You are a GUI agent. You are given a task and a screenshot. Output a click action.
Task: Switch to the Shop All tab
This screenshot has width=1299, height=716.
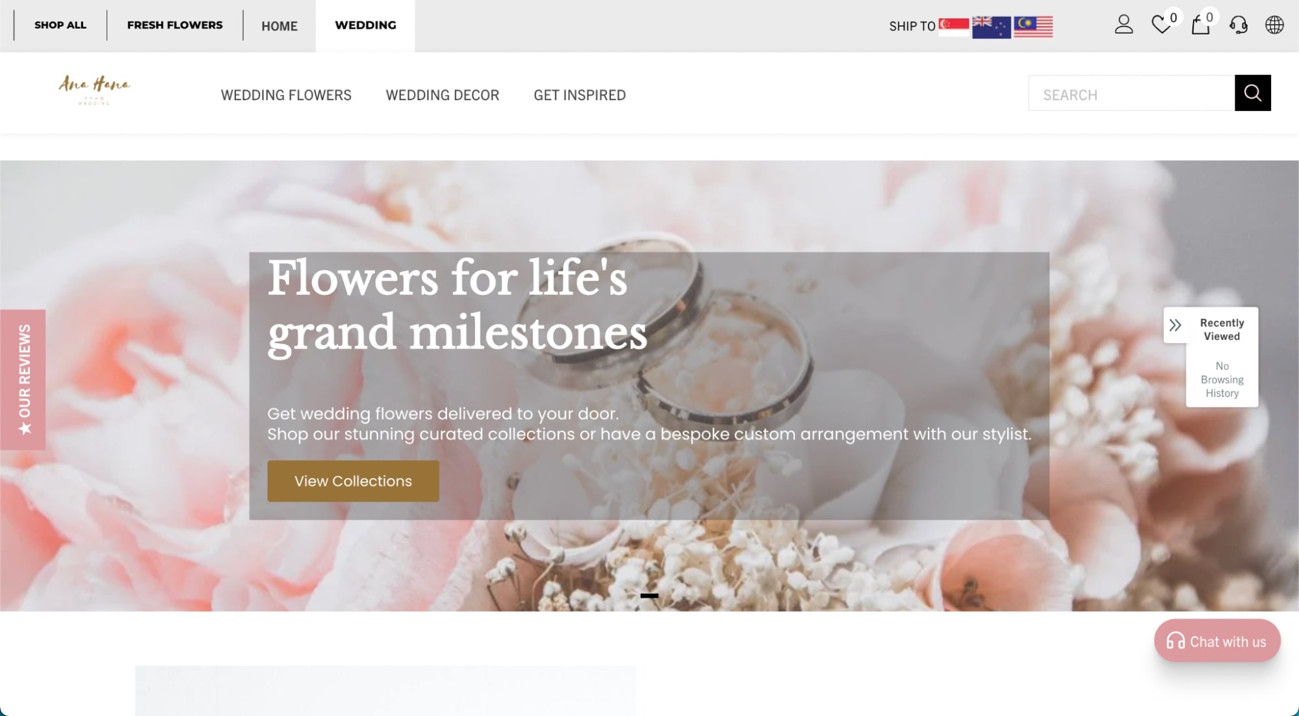click(x=60, y=25)
